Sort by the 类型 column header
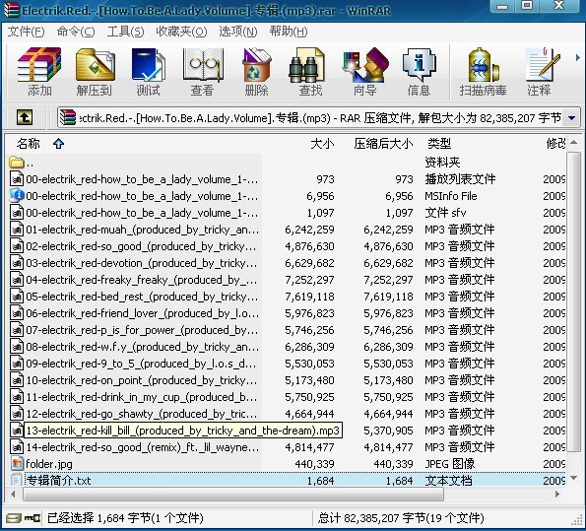The image size is (586, 531). [x=439, y=143]
